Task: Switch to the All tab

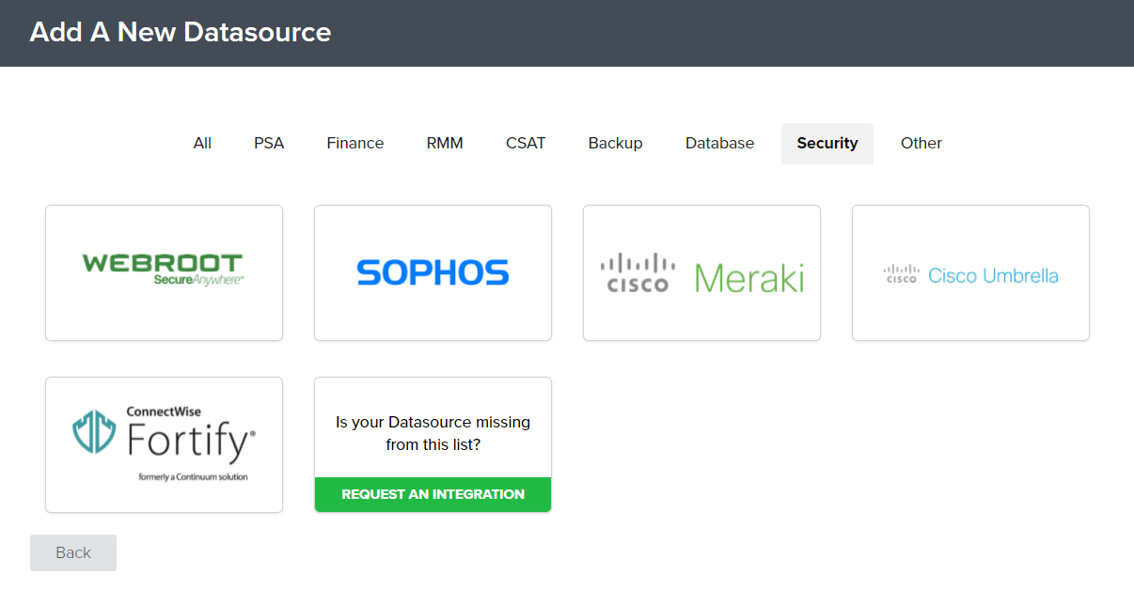Action: pos(202,143)
